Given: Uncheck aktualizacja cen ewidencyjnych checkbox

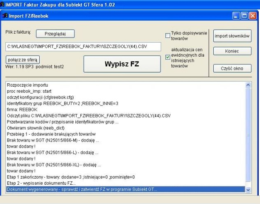Looking at the screenshot, I should (x=167, y=57).
